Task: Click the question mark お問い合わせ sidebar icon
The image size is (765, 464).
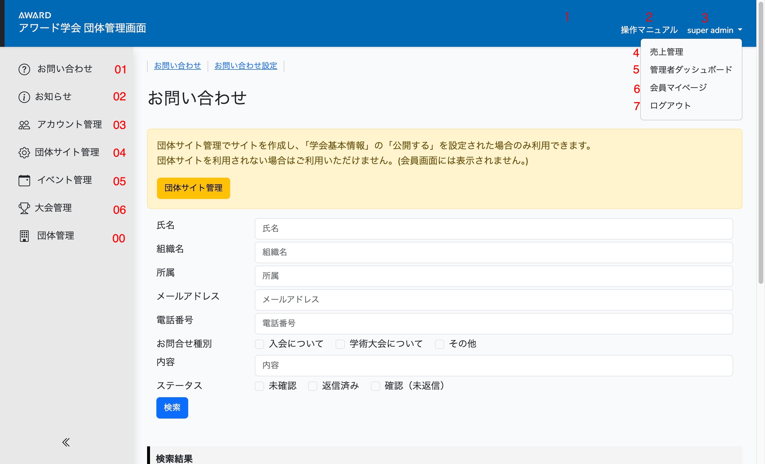Action: coord(24,69)
